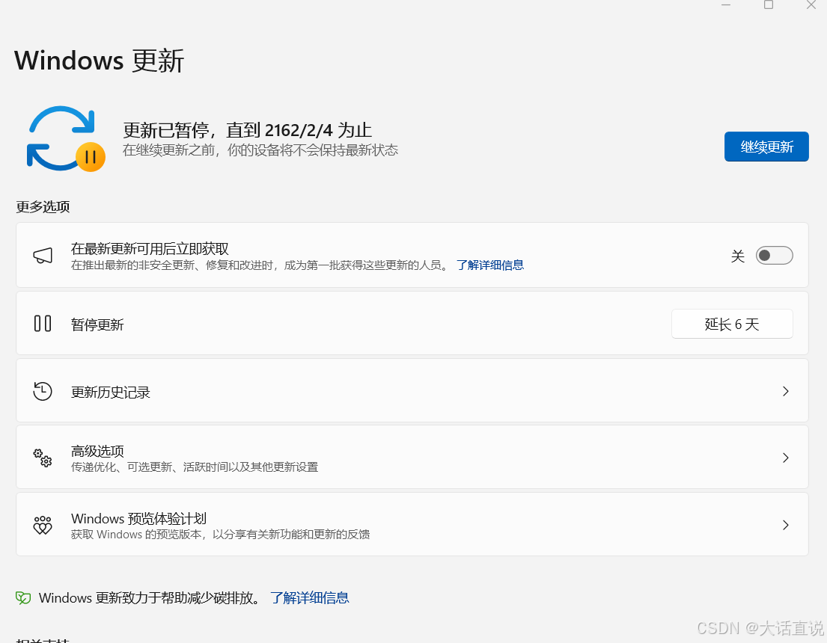This screenshot has width=827, height=643.
Task: Click the 继续更新 button
Action: point(766,147)
